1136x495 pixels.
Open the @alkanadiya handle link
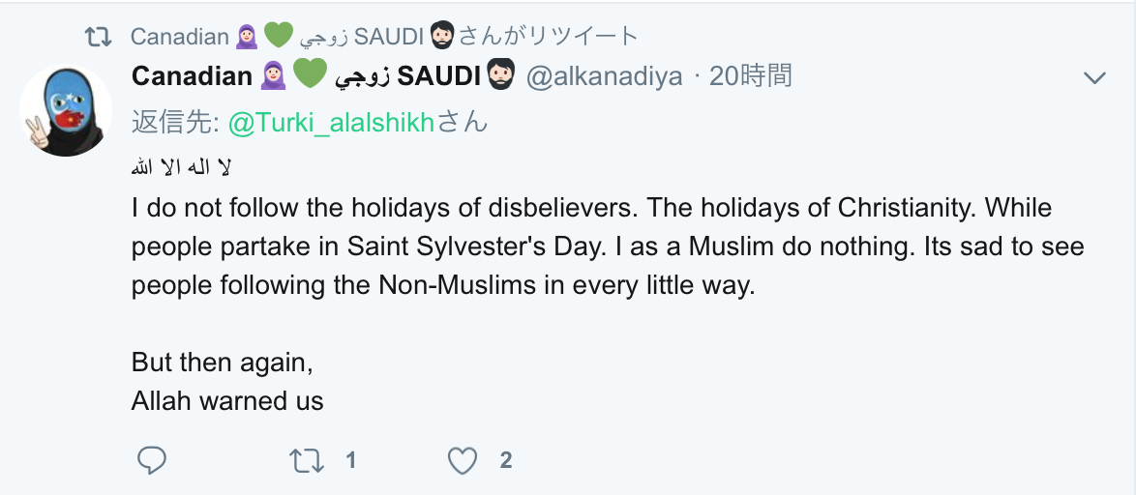click(x=604, y=75)
